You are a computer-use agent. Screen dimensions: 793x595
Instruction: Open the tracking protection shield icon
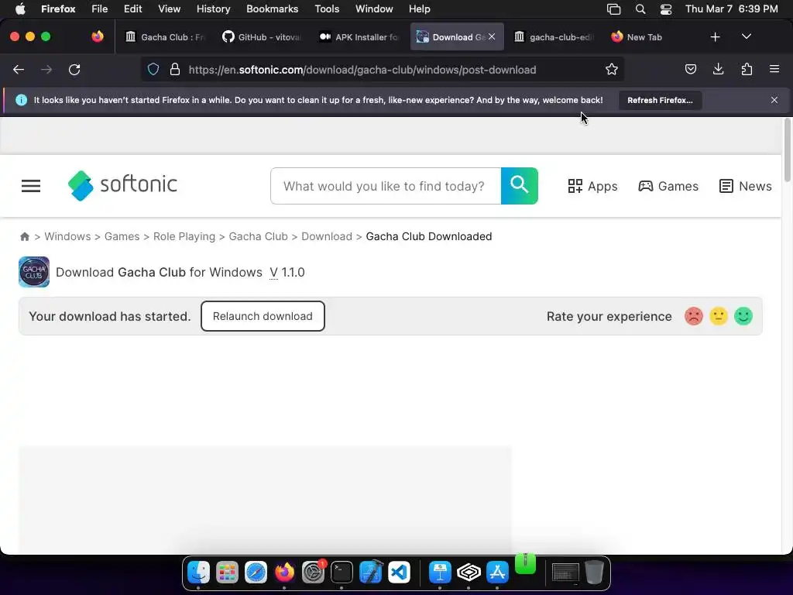(153, 69)
